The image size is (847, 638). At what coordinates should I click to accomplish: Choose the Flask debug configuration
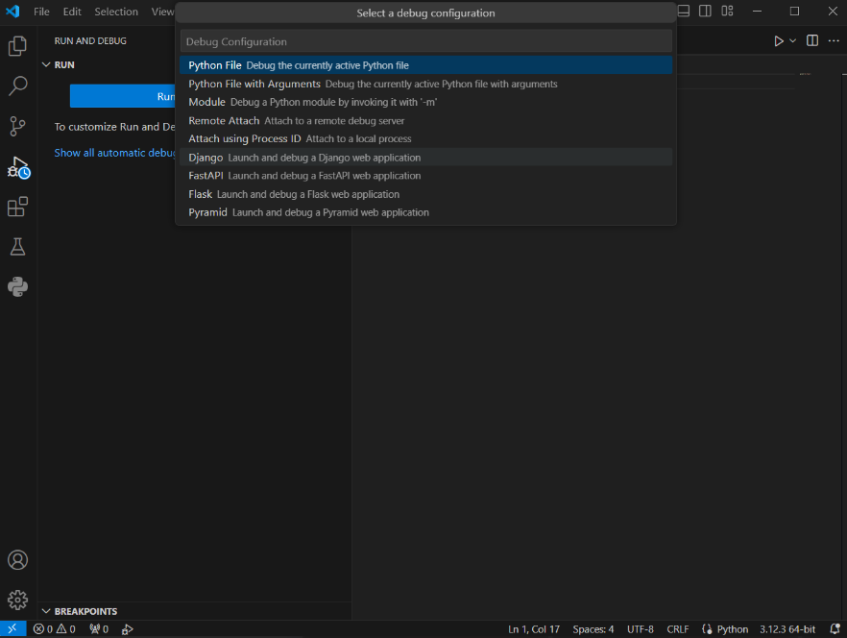point(425,194)
